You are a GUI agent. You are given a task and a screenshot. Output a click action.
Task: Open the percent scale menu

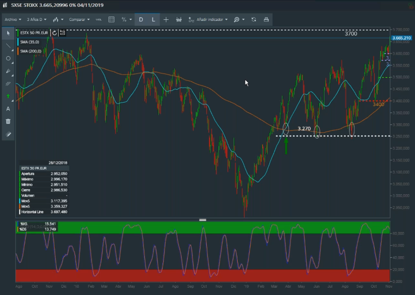[126, 20]
